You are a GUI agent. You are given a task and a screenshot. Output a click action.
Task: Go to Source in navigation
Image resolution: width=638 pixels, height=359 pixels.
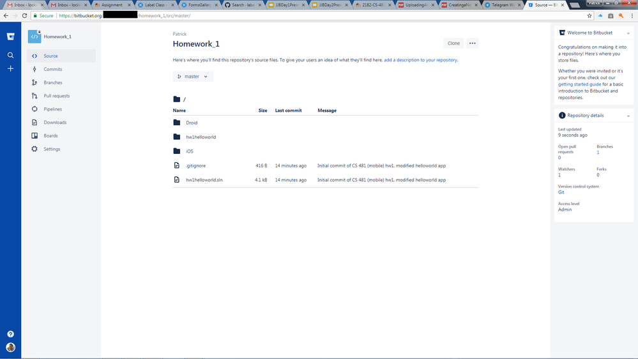pyautogui.click(x=61, y=56)
